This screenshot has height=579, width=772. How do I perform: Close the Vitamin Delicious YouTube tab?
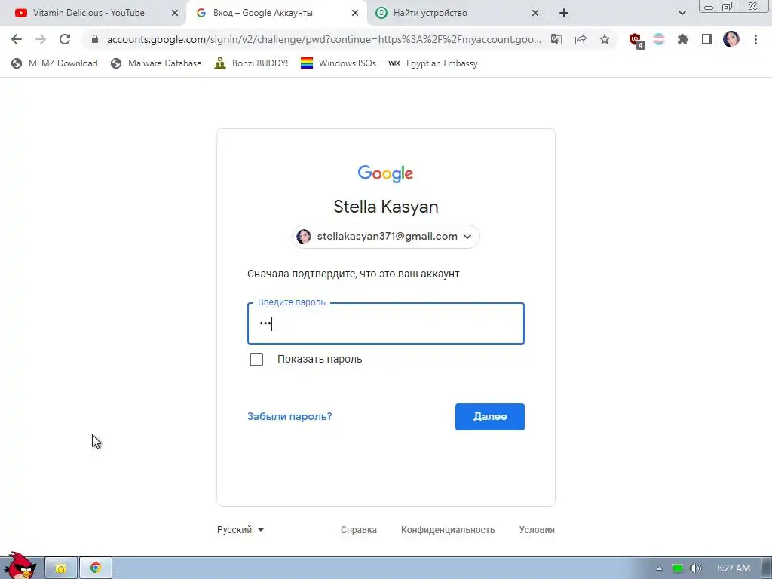point(175,13)
